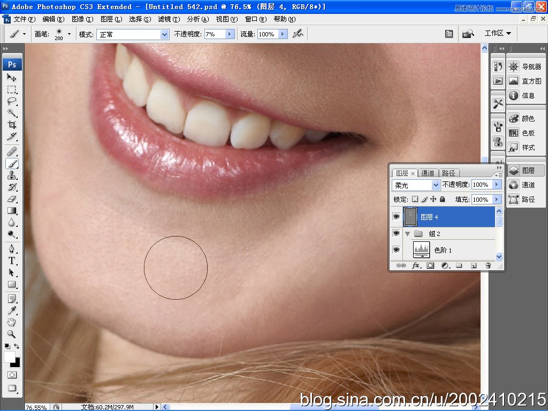Select the Eyedropper tool
The height and width of the screenshot is (411, 548).
click(x=12, y=310)
